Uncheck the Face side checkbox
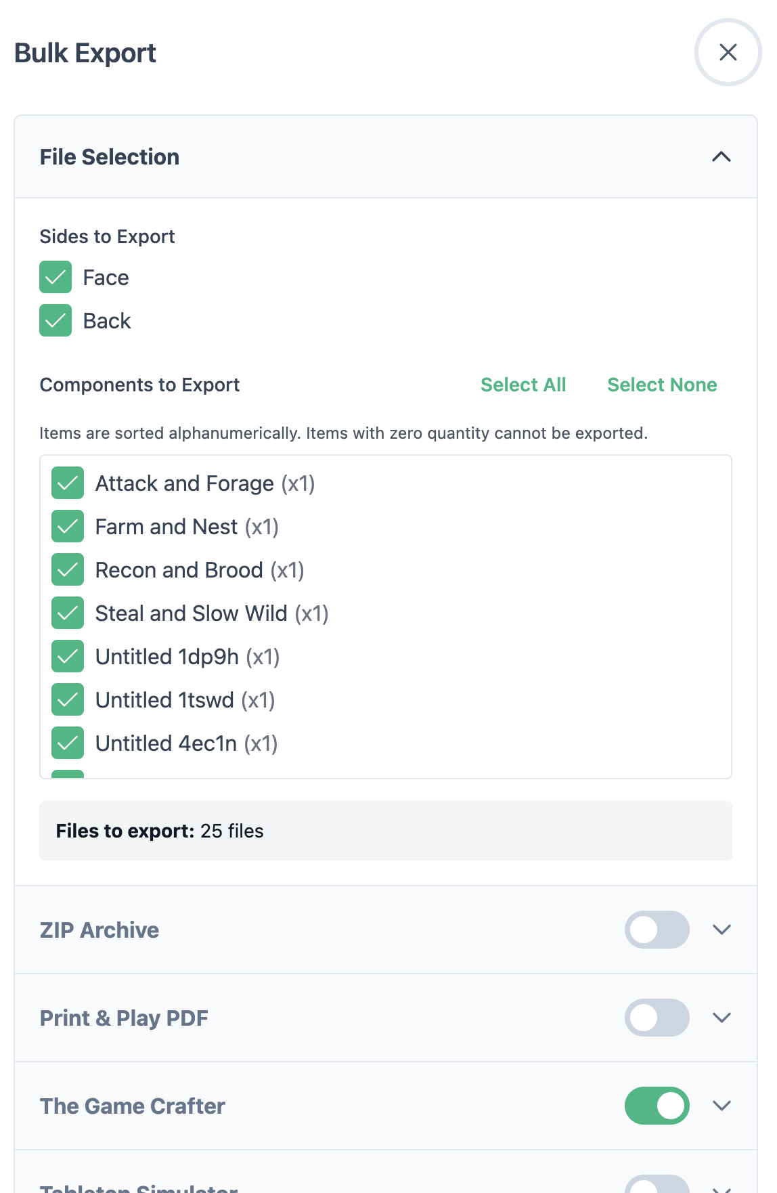This screenshot has width=777, height=1193. [56, 277]
